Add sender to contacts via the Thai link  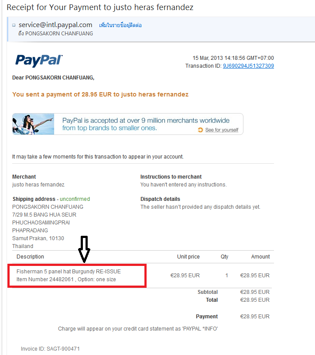tap(120, 25)
